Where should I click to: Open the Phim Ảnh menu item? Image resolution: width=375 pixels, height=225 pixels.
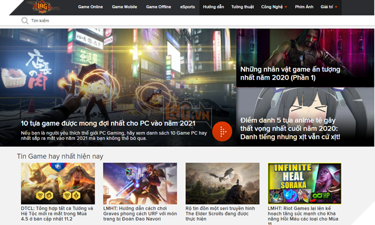(304, 7)
